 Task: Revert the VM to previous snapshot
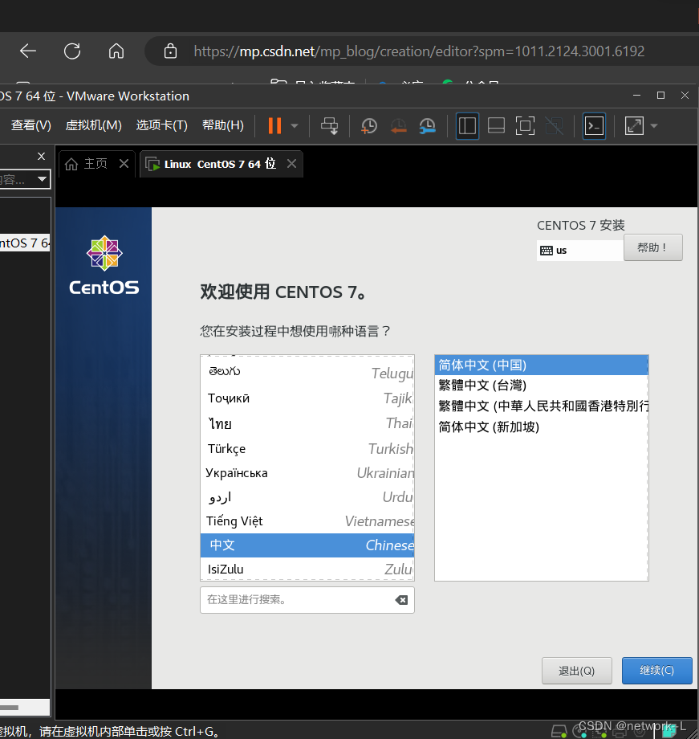pyautogui.click(x=398, y=126)
